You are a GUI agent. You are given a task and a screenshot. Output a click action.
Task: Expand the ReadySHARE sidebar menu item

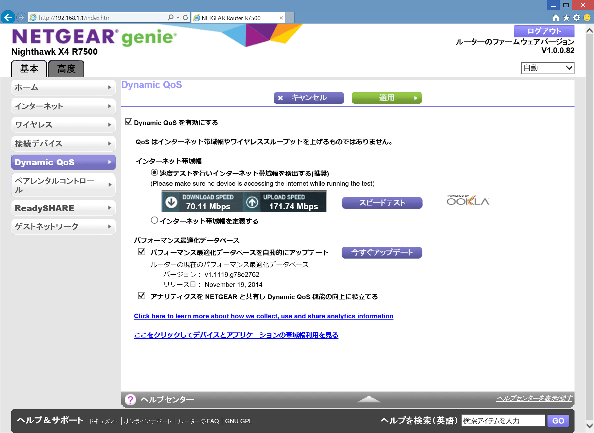click(x=63, y=208)
